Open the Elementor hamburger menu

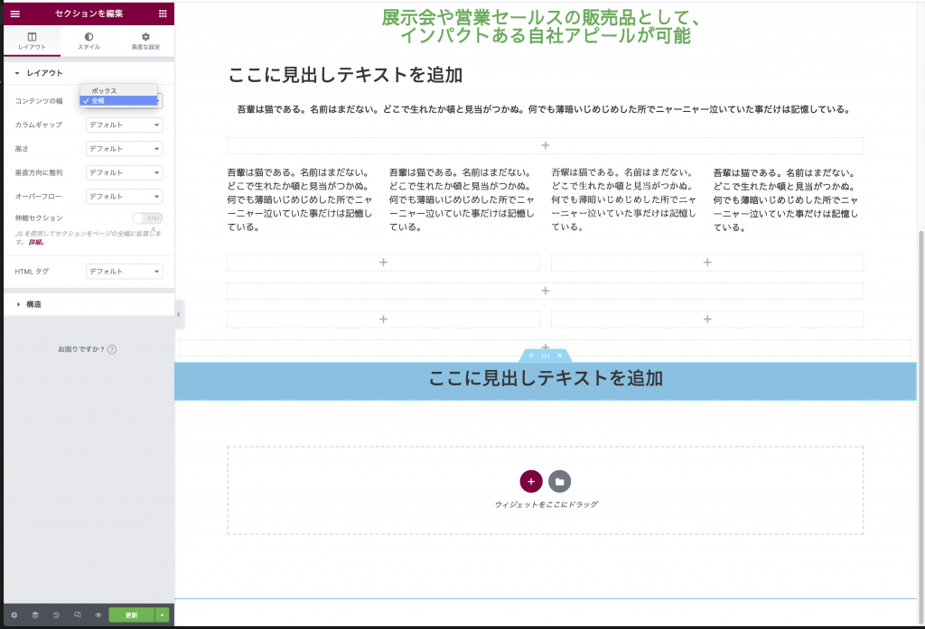(14, 14)
